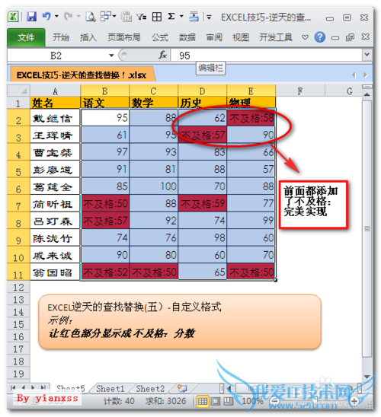This screenshot has height=417, width=381.
Task: Click the formula bar showing 95
Action: click(x=266, y=56)
